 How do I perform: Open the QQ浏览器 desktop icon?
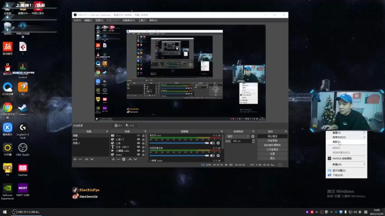pos(8,89)
